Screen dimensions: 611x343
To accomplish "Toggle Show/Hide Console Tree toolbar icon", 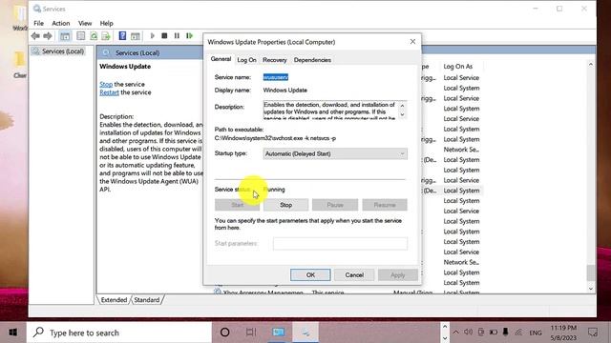I will tap(65, 36).
